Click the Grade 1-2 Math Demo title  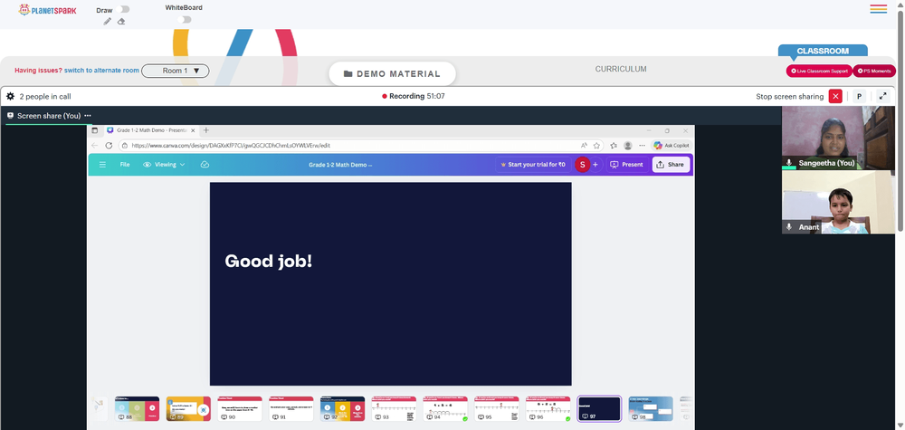pyautogui.click(x=340, y=165)
